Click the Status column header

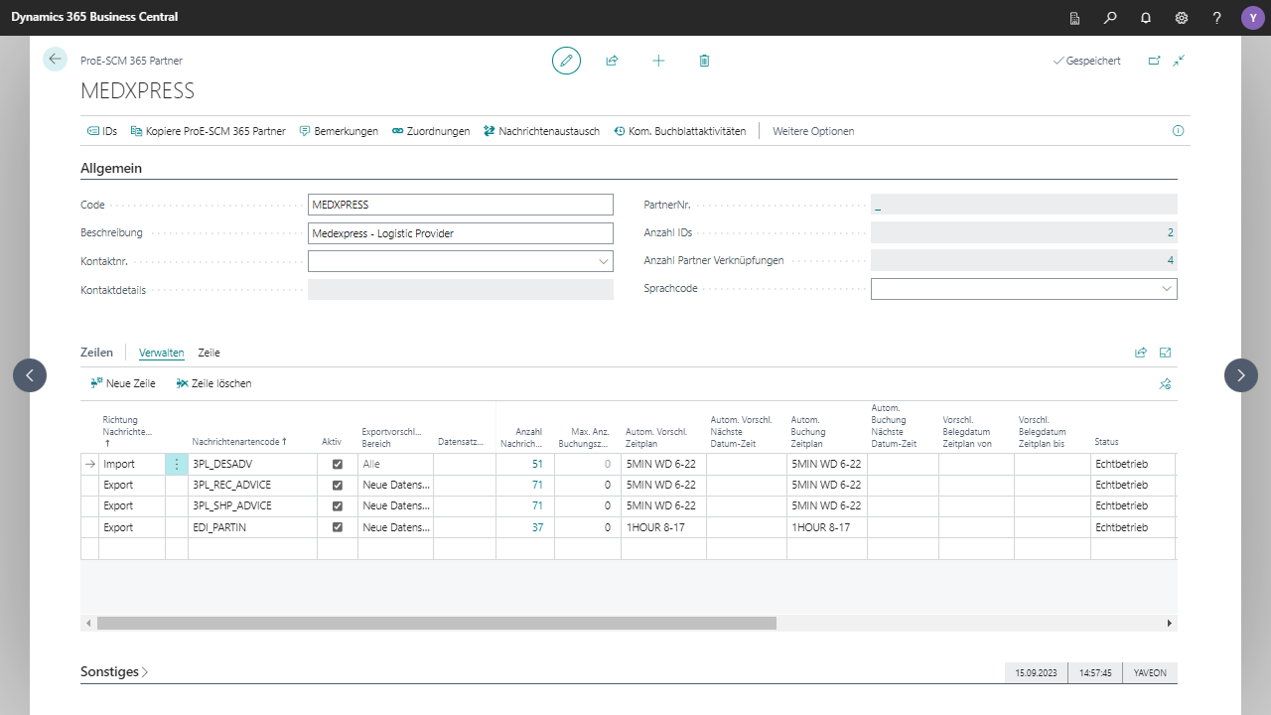1106,441
